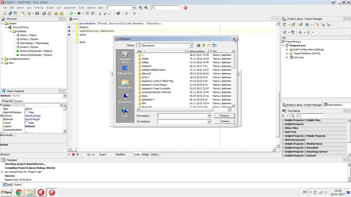The height and width of the screenshot is (197, 351).
Task: Click the Pause button in debug toolbar
Action: pos(87,13)
